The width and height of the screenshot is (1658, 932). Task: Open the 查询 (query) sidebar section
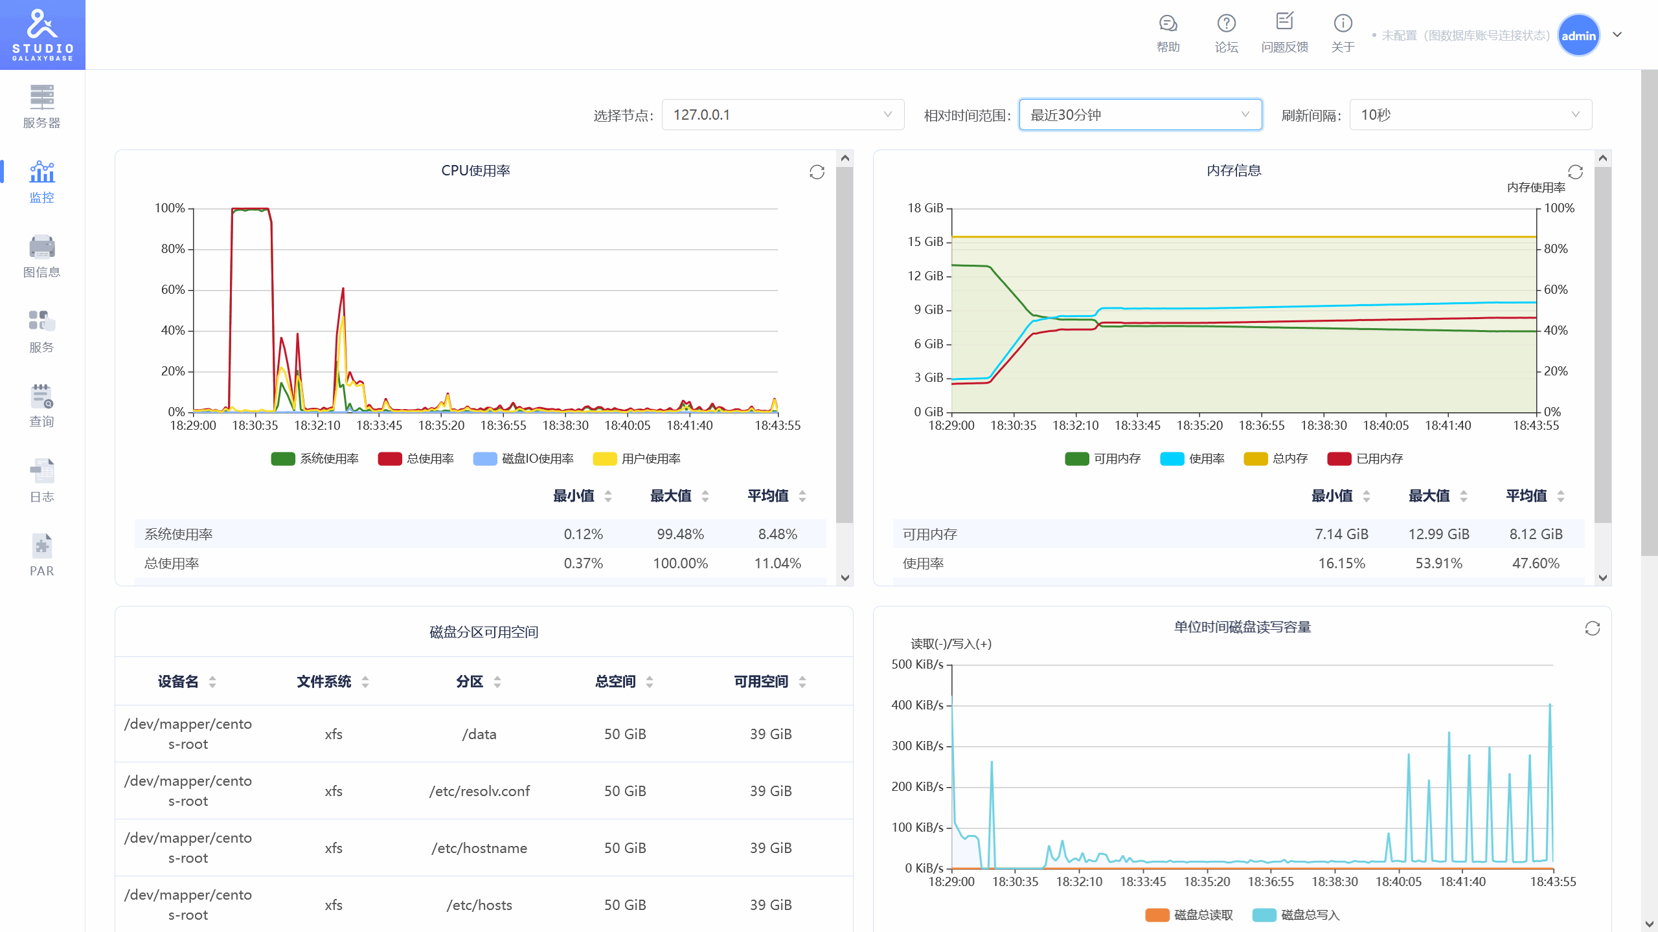tap(42, 406)
